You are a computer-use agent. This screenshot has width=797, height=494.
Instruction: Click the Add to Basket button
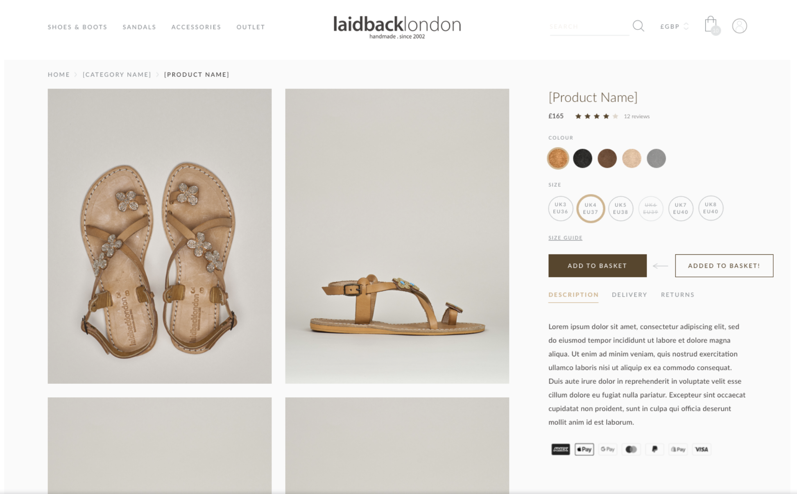597,265
